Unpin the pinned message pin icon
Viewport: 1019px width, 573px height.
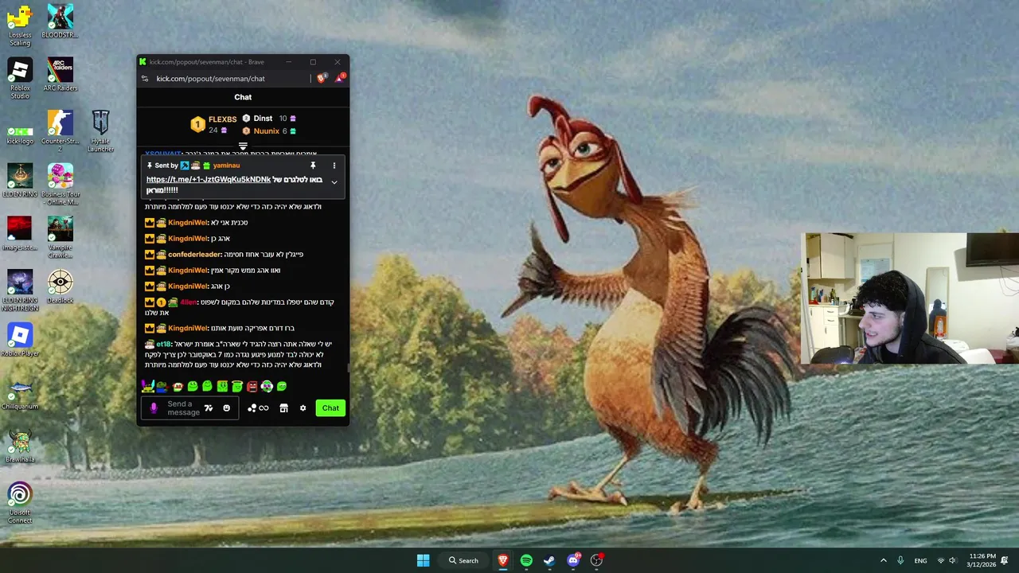pyautogui.click(x=313, y=166)
